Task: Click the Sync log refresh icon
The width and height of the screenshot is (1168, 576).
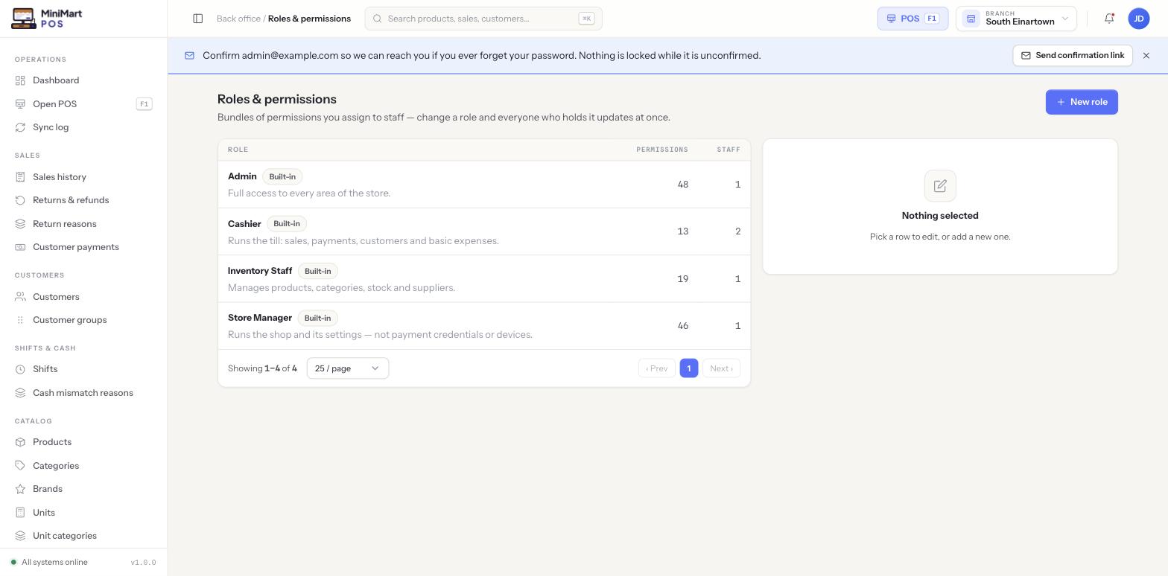Action: coord(20,127)
